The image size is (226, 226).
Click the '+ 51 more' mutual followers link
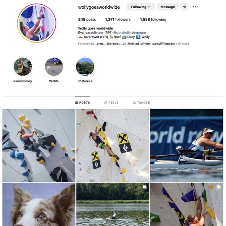[182, 43]
